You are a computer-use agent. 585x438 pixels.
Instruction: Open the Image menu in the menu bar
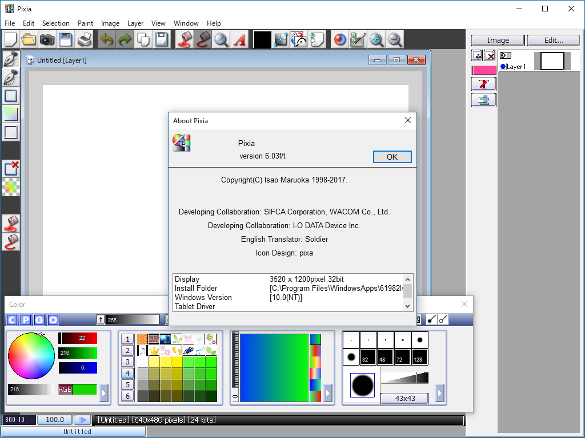click(x=110, y=23)
